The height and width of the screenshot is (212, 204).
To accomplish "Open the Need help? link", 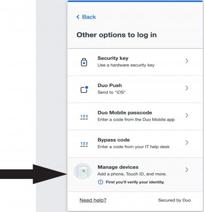I will pos(93,200).
